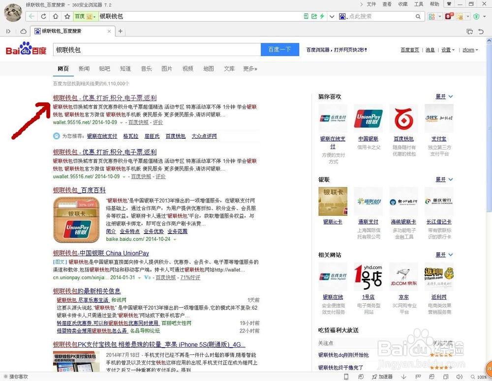
Task: Click the 百度一下 search button
Action: (279, 50)
